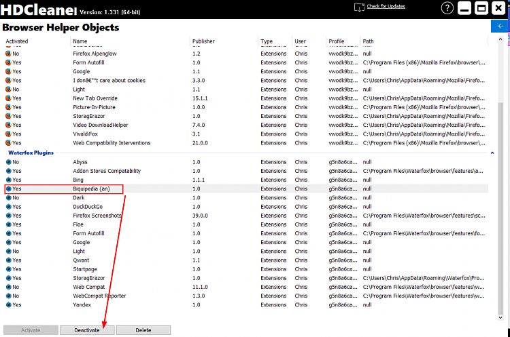Open the Check for Updates link
Viewport: 510px width, 337px height.
click(x=386, y=6)
